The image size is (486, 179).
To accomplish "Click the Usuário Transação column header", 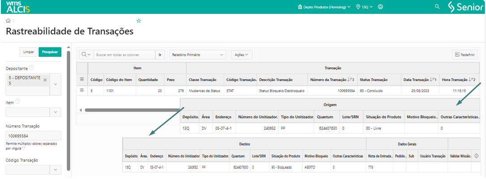I will (433, 156).
